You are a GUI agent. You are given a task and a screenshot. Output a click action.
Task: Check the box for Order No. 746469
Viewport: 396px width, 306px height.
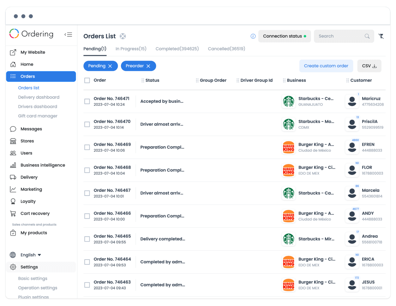(87, 147)
